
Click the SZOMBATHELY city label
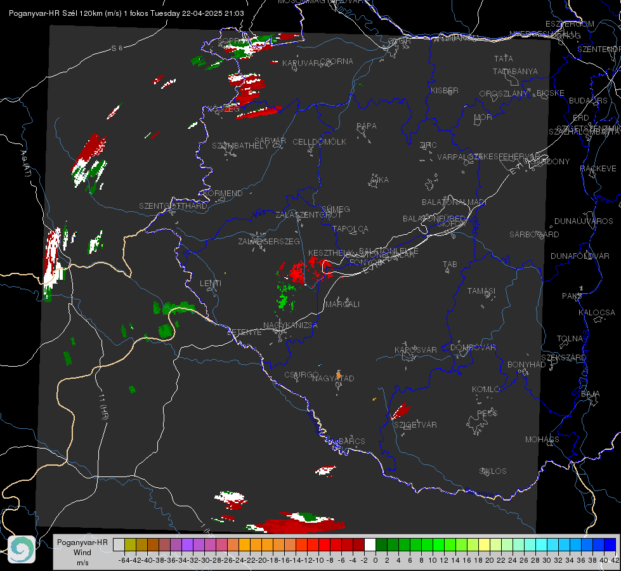pyautogui.click(x=240, y=146)
